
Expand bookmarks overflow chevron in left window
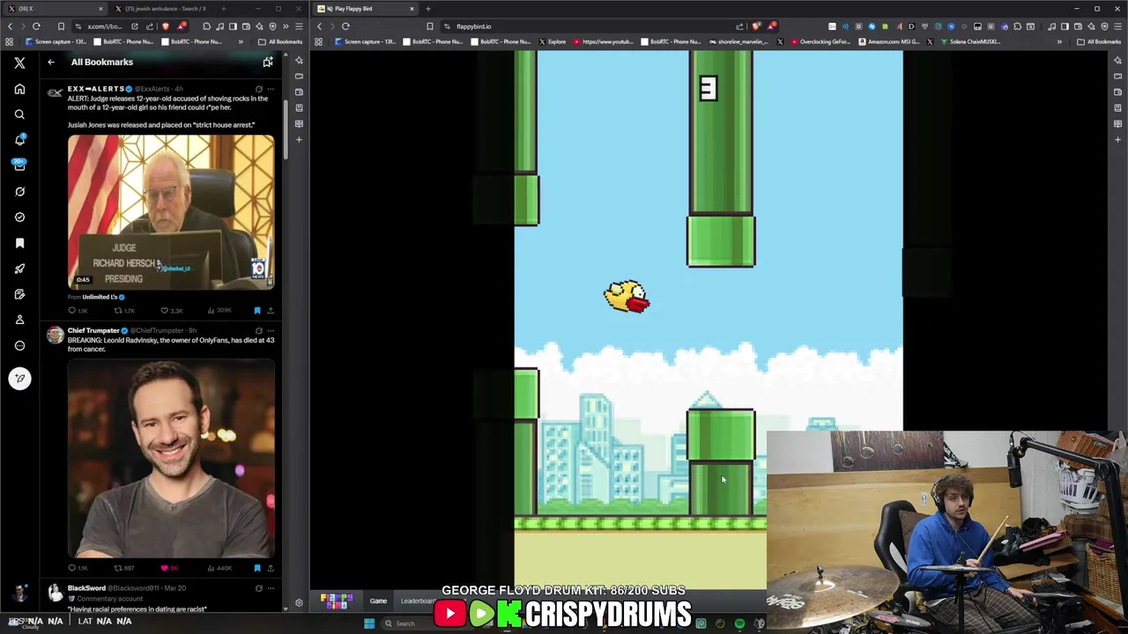click(x=241, y=41)
